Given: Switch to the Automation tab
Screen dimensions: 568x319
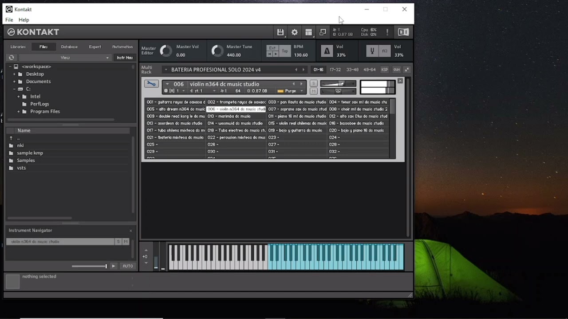Looking at the screenshot, I should 122,47.
